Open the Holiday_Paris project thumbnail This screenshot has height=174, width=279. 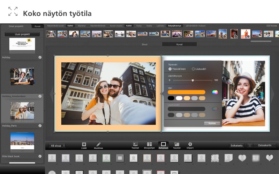coord(22,141)
